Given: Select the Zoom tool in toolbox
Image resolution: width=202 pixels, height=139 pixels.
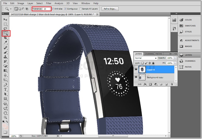Looking at the screenshot, I should coord(5,117).
